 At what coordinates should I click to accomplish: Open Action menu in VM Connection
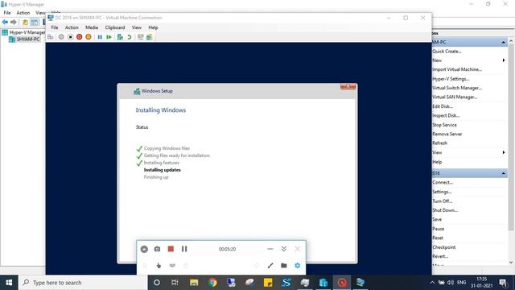point(72,27)
